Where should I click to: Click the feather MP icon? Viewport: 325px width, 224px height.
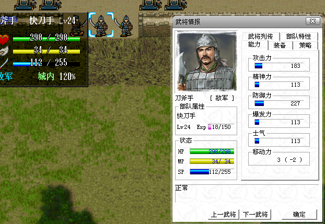pyautogui.click(x=4, y=51)
